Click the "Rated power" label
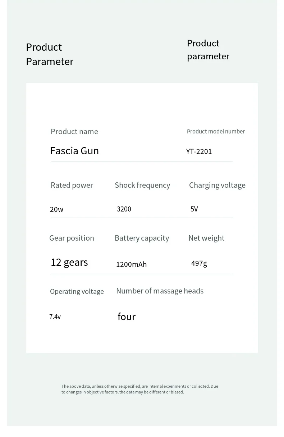The height and width of the screenshot is (437, 284). (x=72, y=185)
